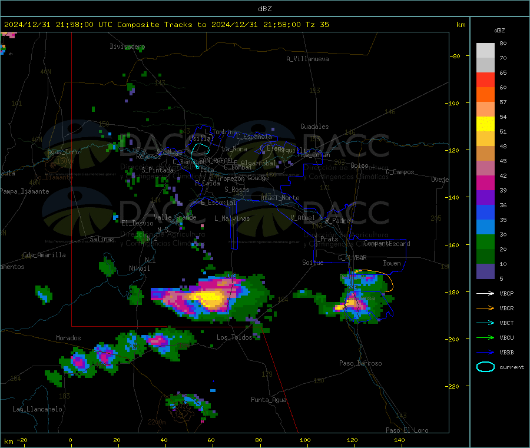The image size is (530, 448).
Task: Select the magenta 42 dBZ color swatch
Action: point(485,182)
